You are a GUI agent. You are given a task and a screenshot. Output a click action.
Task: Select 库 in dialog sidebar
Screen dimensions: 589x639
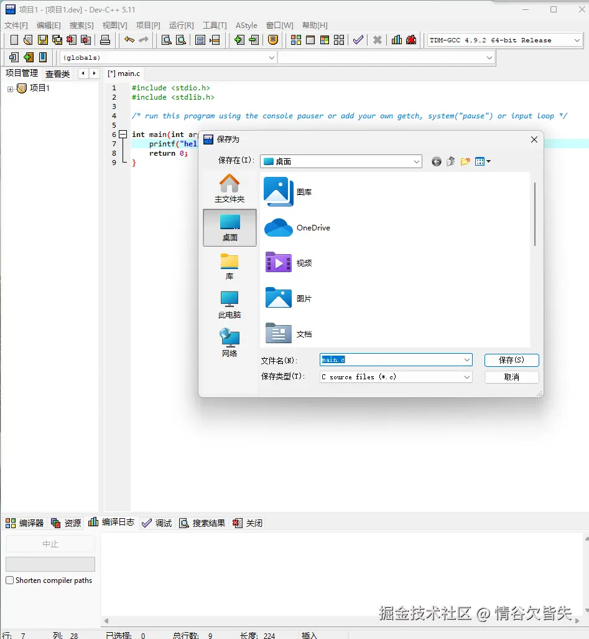pyautogui.click(x=230, y=267)
